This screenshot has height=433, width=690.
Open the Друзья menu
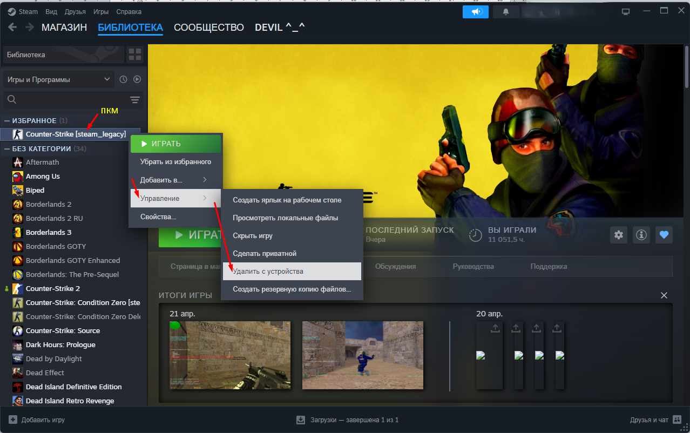75,11
